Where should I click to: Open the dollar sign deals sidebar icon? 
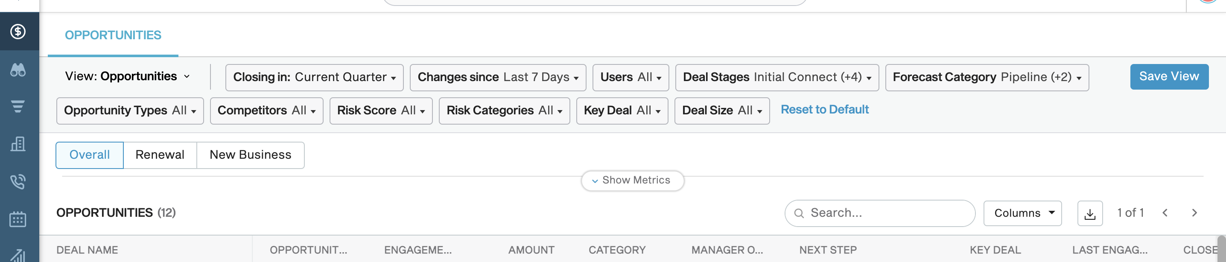click(18, 32)
